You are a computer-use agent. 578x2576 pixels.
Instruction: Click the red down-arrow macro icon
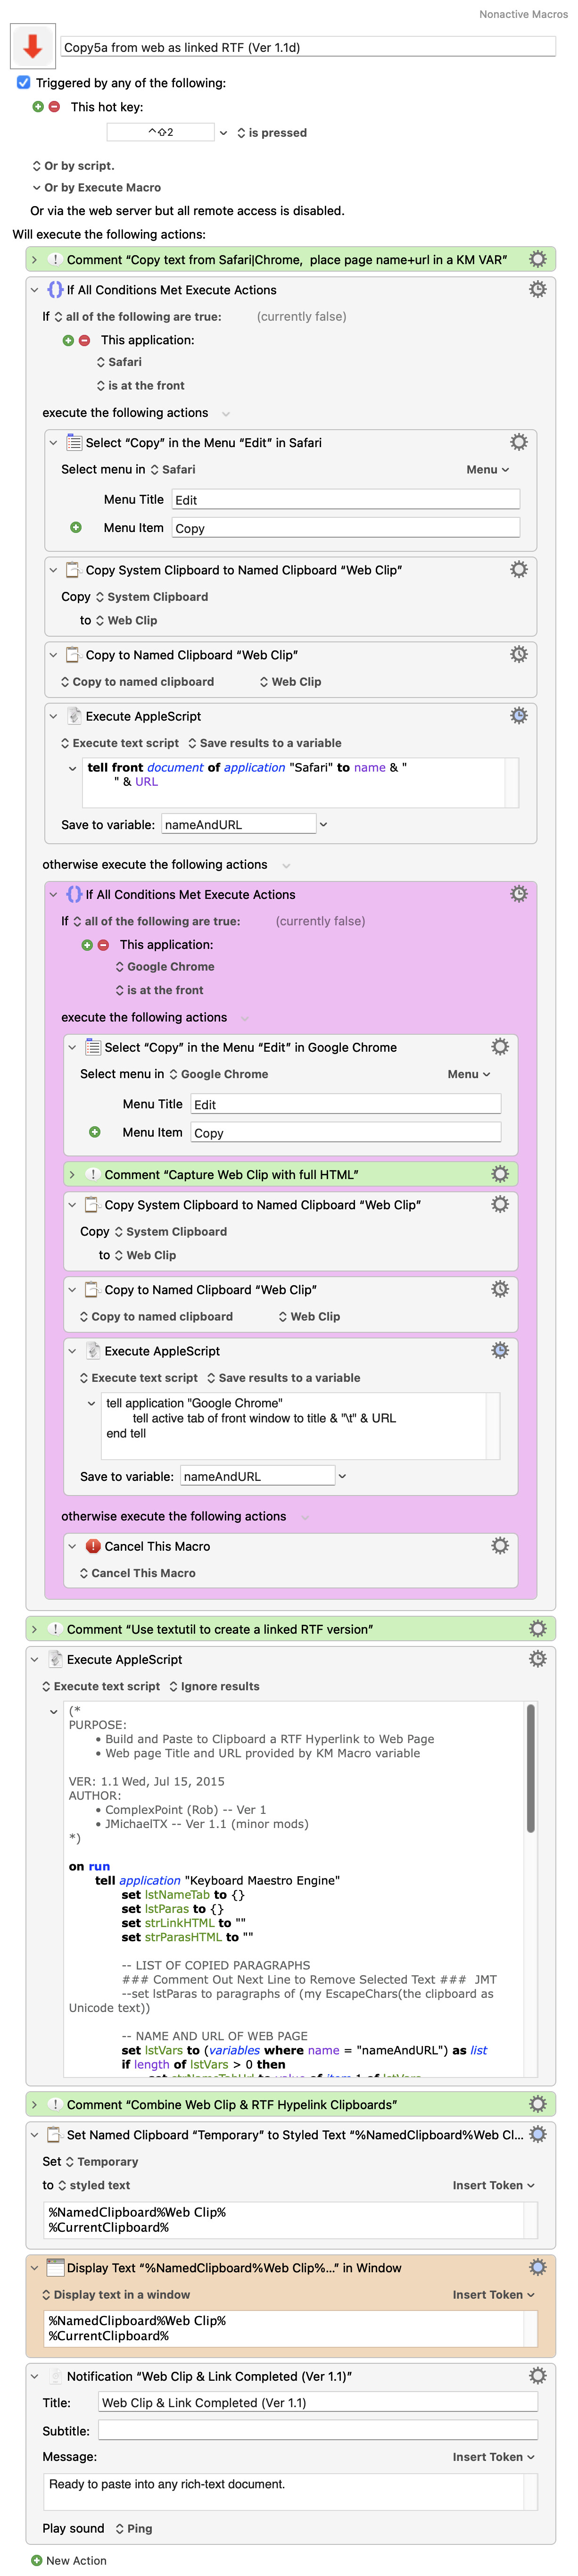(32, 46)
